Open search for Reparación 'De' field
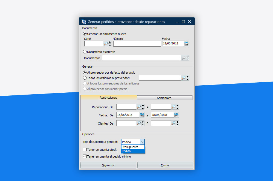 coord(139,107)
